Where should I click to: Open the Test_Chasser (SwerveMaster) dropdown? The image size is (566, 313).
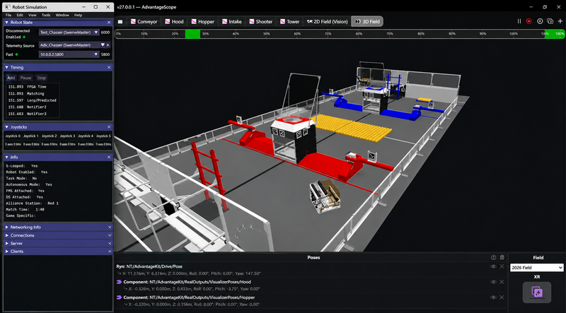(69, 32)
